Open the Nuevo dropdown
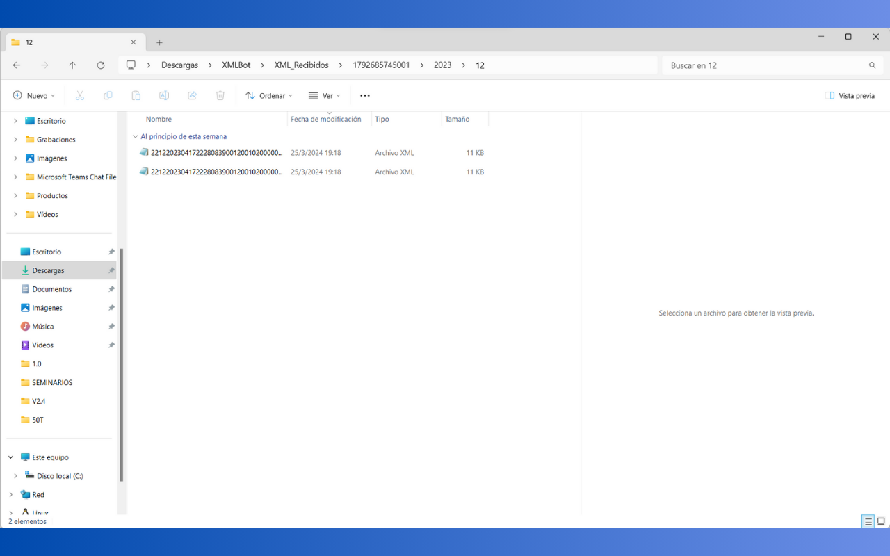Screen dimensions: 890x556 [x=33, y=95]
